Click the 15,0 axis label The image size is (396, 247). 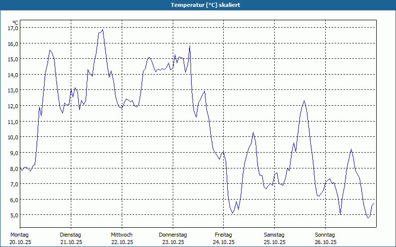tap(13, 59)
